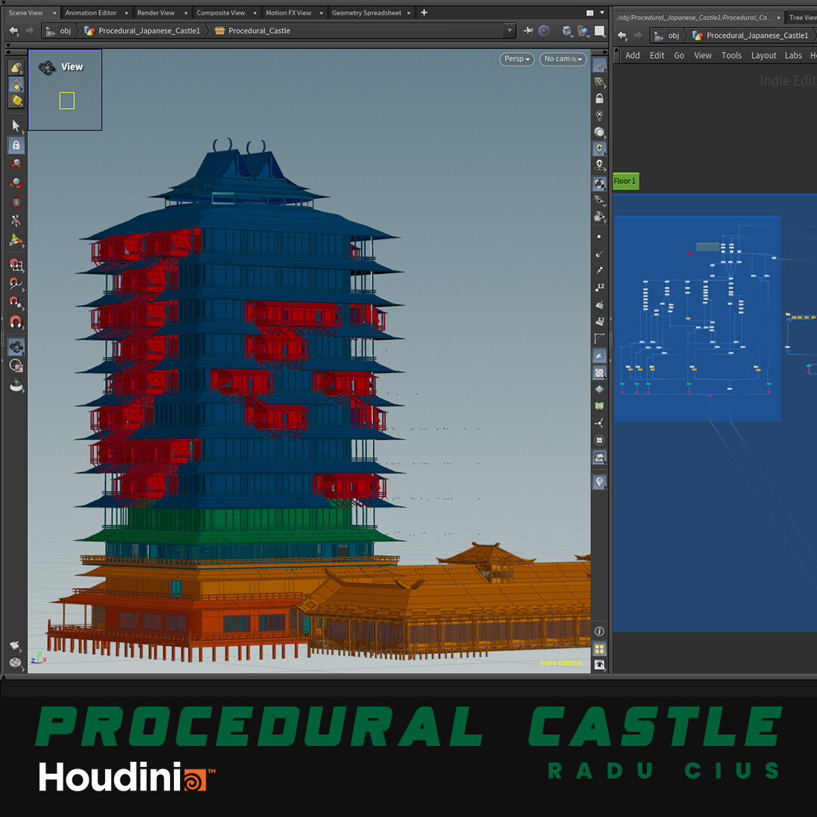Switch to the Render View tab

[155, 12]
